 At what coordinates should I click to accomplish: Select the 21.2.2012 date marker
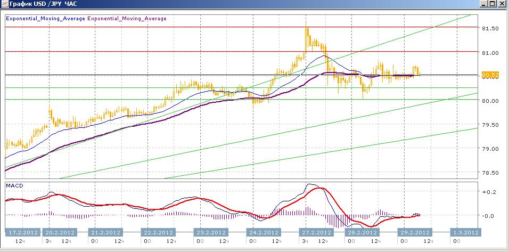click(106, 232)
